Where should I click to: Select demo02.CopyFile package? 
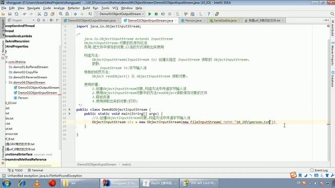pyautogui.click(x=26, y=72)
